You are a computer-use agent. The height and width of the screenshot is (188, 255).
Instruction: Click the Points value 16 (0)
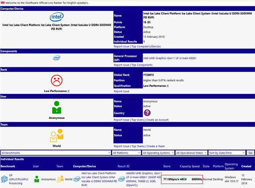[147, 22]
